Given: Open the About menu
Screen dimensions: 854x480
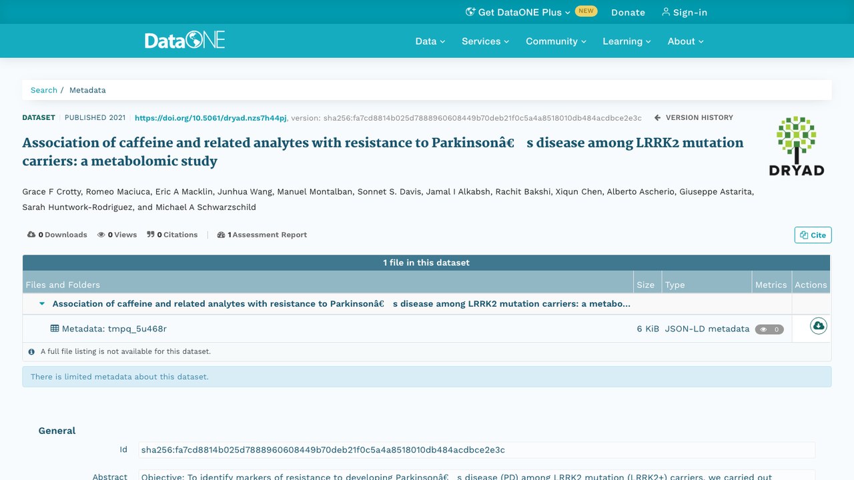Looking at the screenshot, I should (685, 41).
